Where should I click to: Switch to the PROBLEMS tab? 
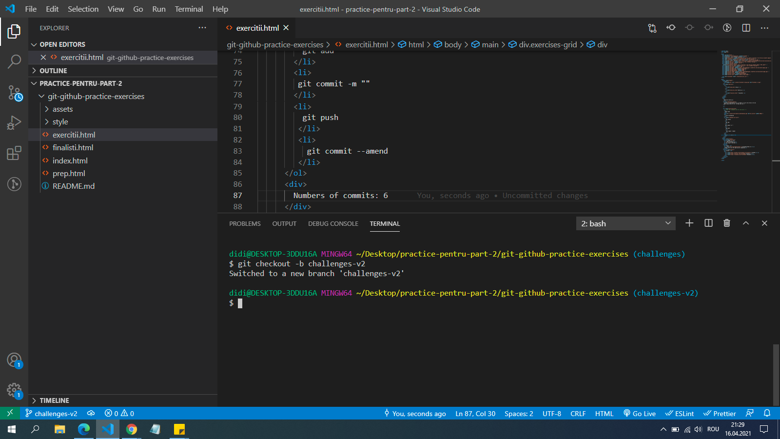(x=245, y=224)
